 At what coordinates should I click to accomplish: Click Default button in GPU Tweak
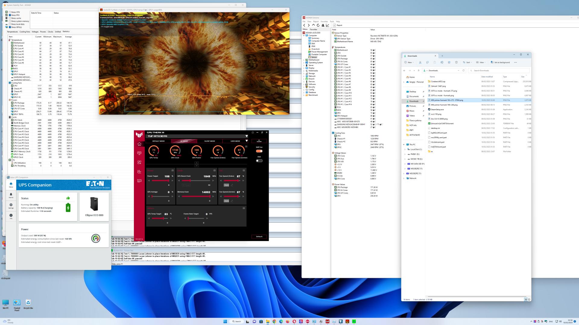pos(259,237)
